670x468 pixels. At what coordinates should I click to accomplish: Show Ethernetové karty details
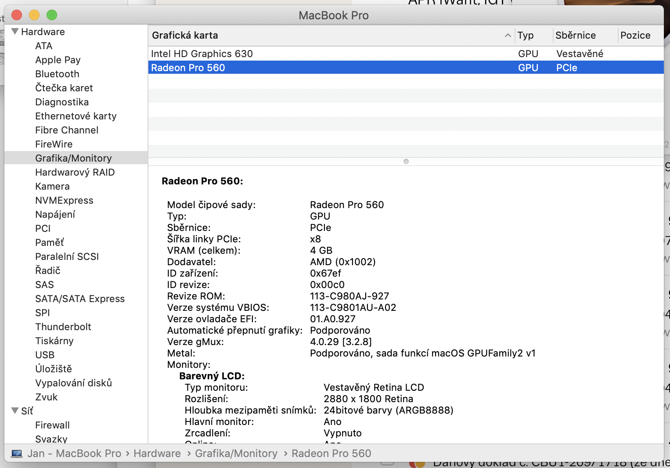pyautogui.click(x=76, y=116)
